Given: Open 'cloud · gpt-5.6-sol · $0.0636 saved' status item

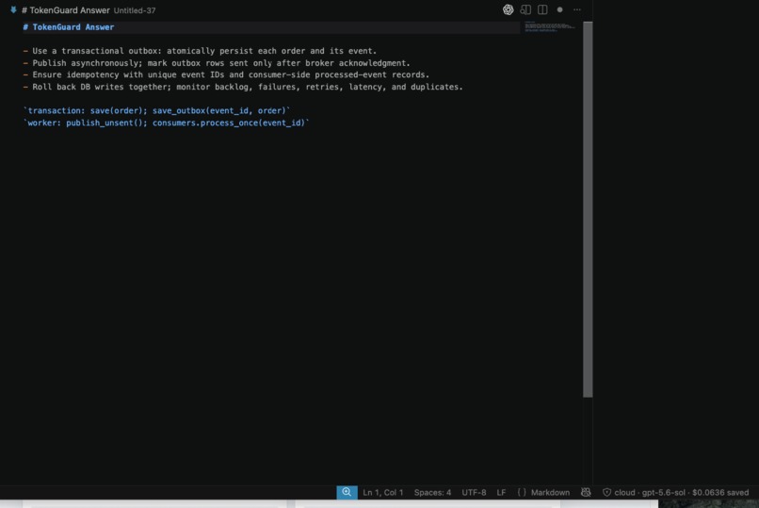Looking at the screenshot, I should coord(676,493).
